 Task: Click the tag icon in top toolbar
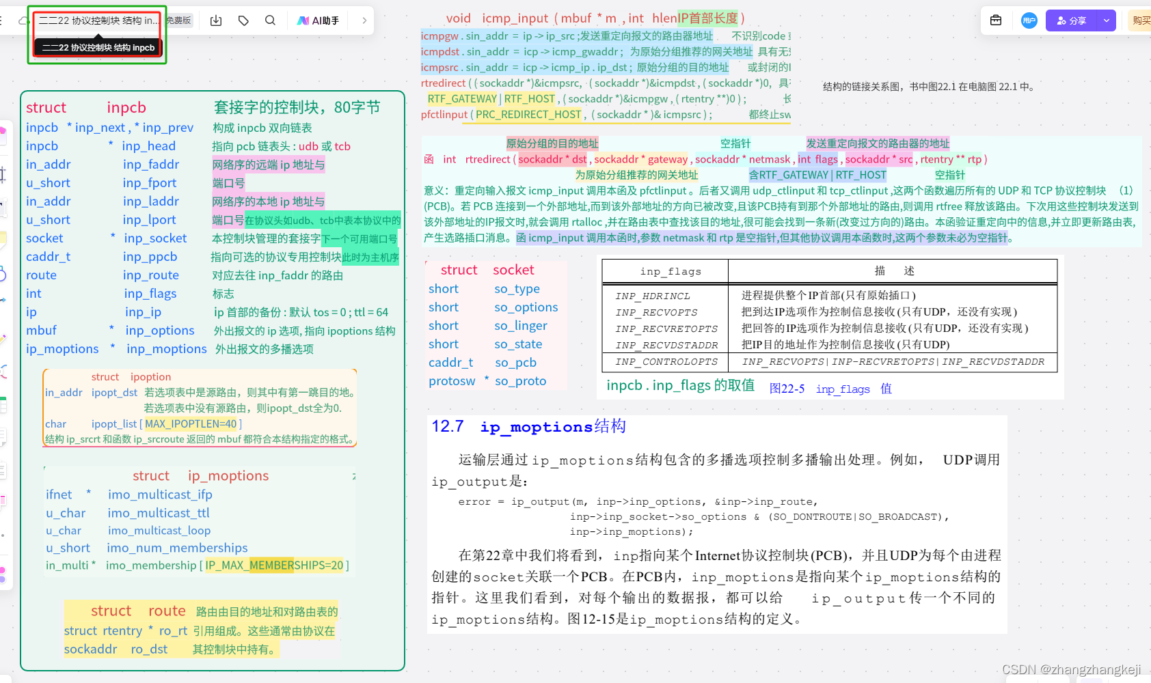tap(243, 20)
